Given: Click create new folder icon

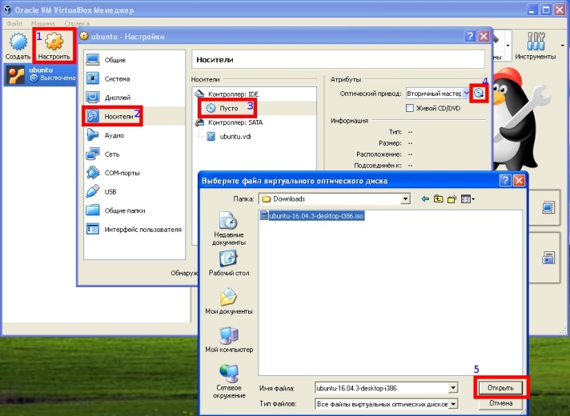Looking at the screenshot, I should tap(452, 198).
